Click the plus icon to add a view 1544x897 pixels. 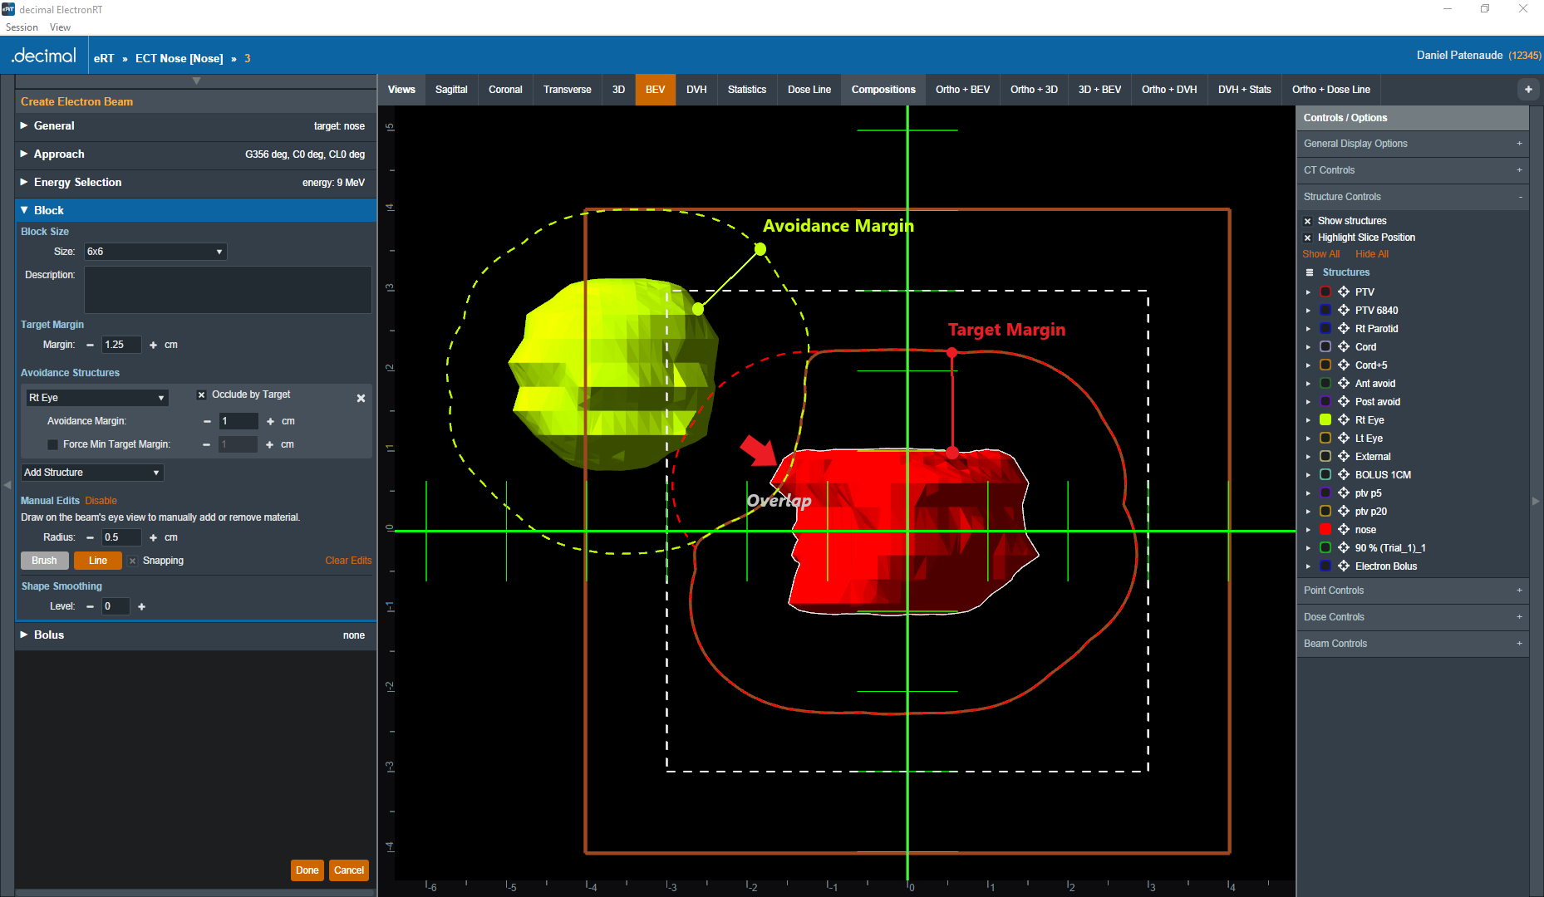pos(1527,90)
